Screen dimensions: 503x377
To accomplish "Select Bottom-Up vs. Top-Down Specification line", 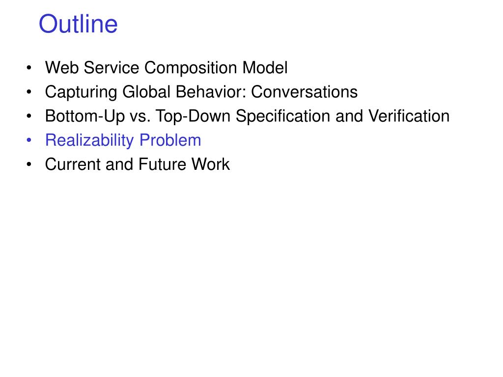I will point(247,116).
